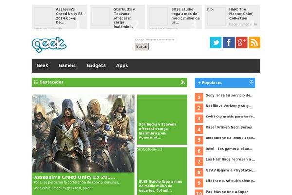Open popular post Netflix vs Verizon
The width and height of the screenshot is (292, 195).
pyautogui.click(x=229, y=106)
